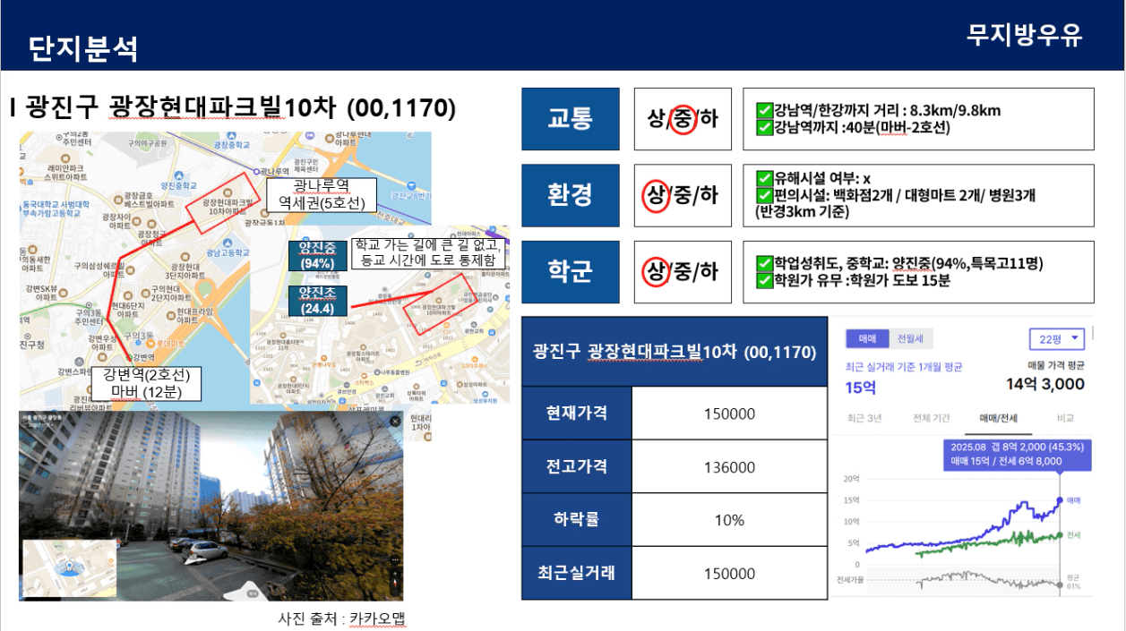Image resolution: width=1126 pixels, height=631 pixels.
Task: Click the 최근실거래 value 150000
Action: click(730, 574)
